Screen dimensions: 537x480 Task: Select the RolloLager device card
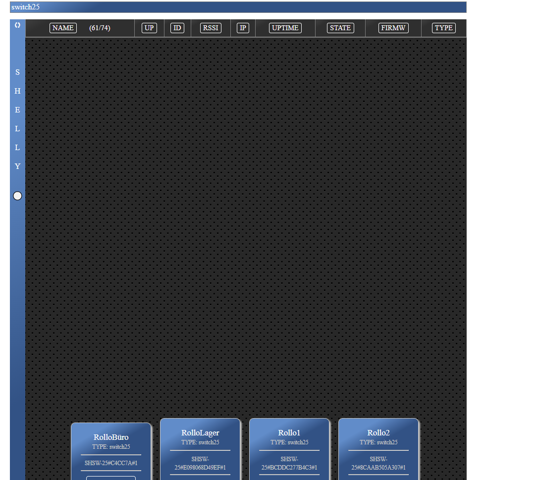(200, 433)
